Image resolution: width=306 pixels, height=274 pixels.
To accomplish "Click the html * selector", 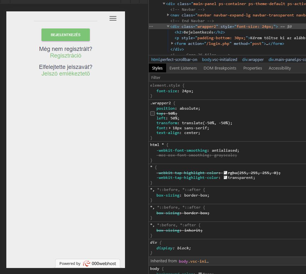I will coord(157,145).
